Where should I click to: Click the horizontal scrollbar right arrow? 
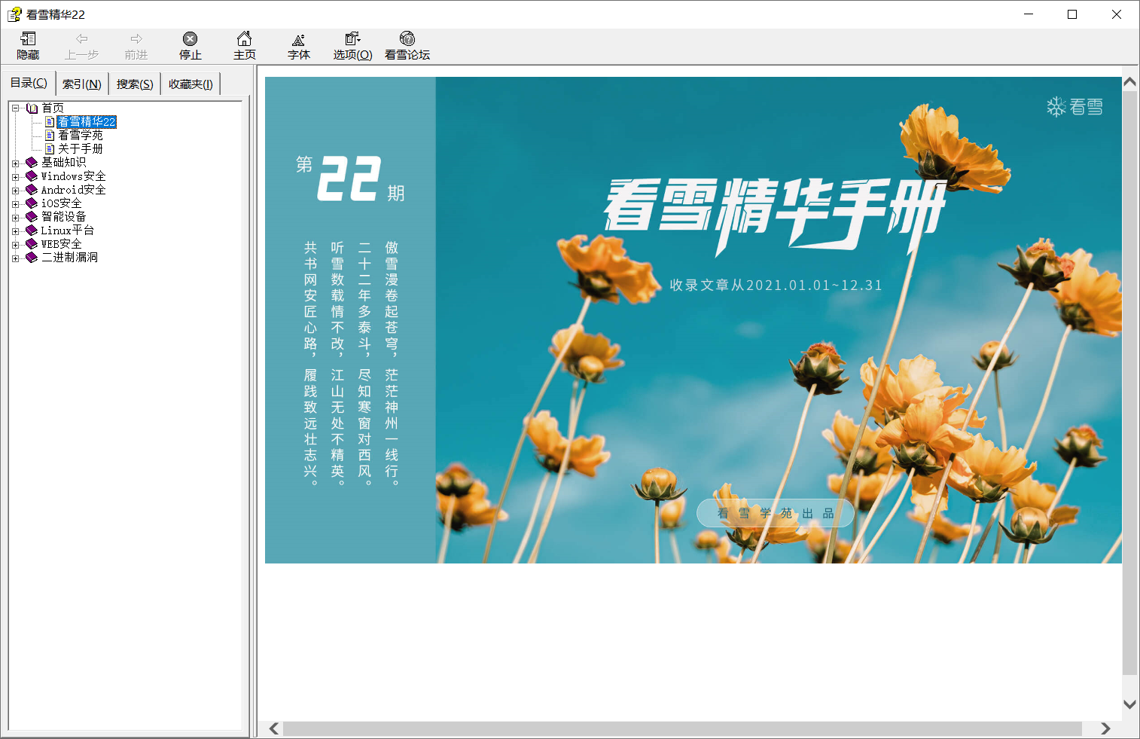pos(1105,728)
